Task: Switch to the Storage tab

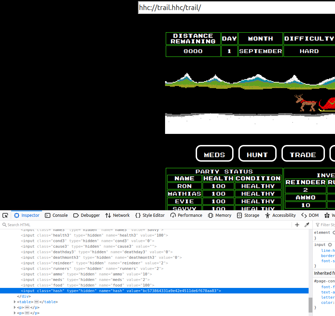Action: (x=248, y=215)
